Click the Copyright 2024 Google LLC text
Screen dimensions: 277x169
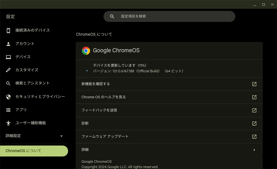pyautogui.click(x=120, y=167)
